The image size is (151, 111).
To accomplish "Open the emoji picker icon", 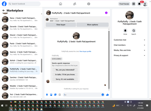I will click(x=103, y=95).
